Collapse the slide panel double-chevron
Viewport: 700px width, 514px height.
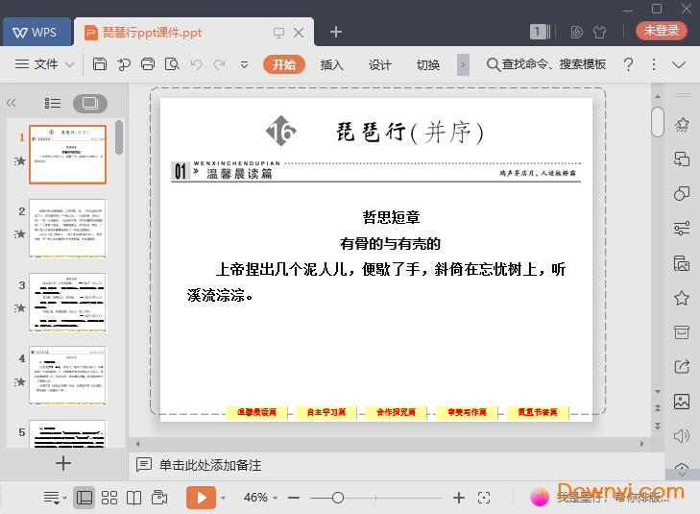click(12, 103)
